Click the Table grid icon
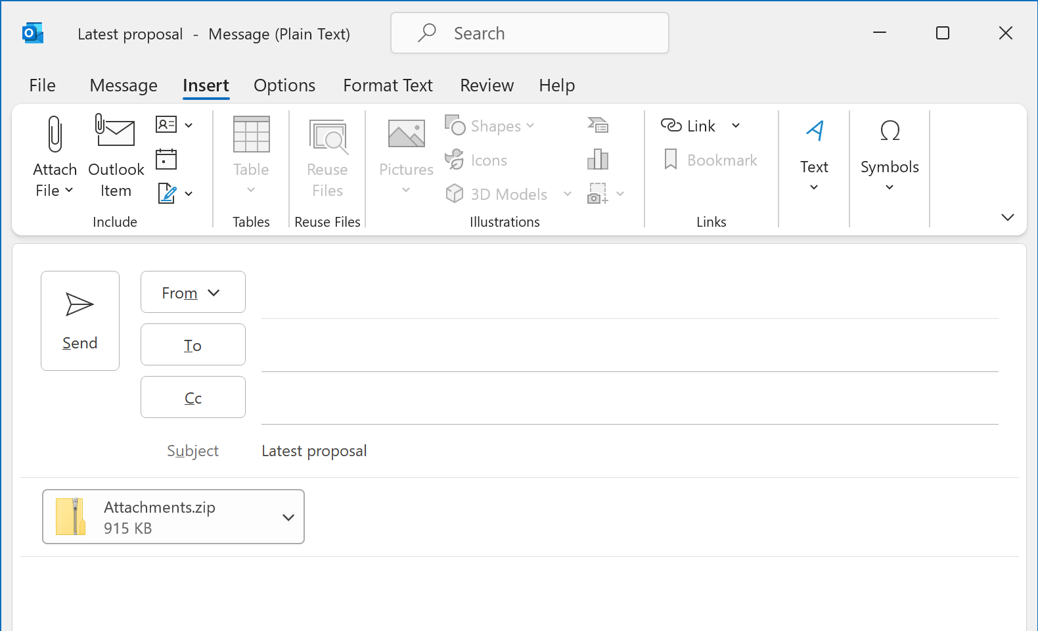Screen dimensions: 1038x631 tap(251, 134)
